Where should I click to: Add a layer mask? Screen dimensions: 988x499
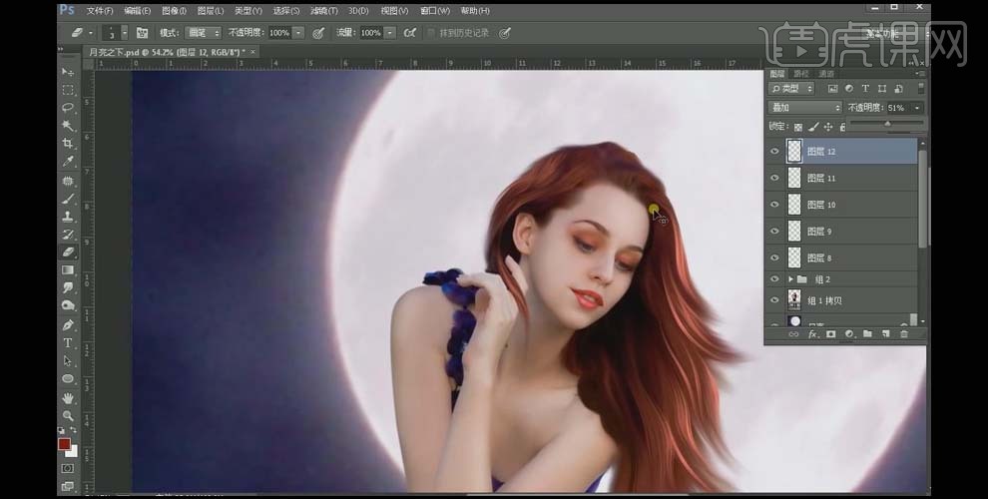pyautogui.click(x=831, y=334)
